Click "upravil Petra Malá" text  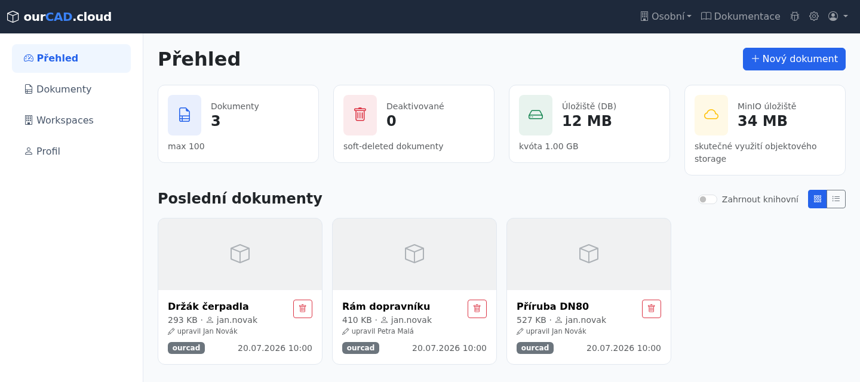pyautogui.click(x=383, y=331)
